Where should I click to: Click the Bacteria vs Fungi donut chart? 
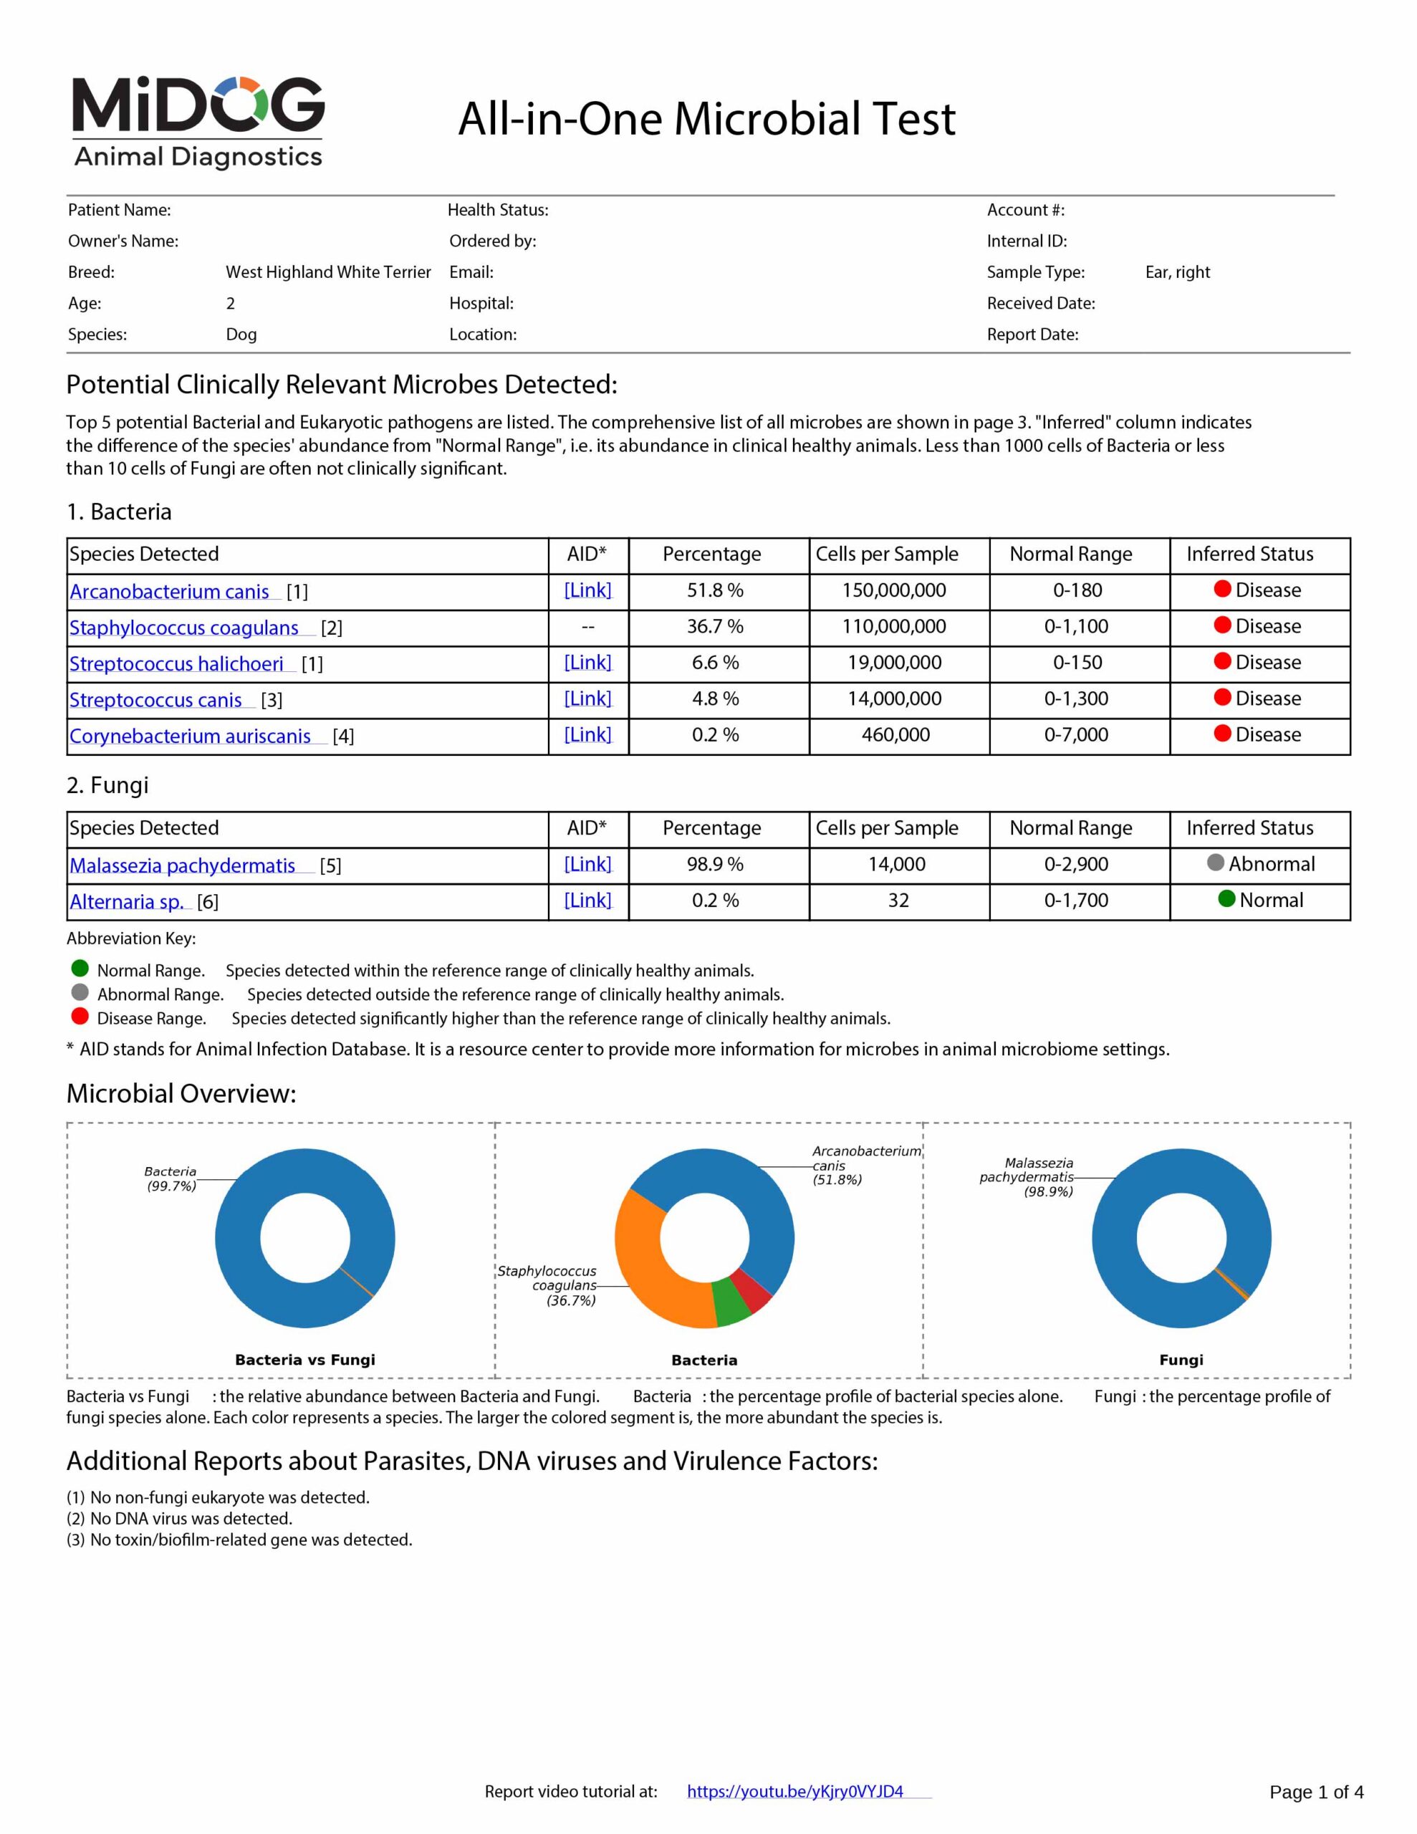point(305,1239)
